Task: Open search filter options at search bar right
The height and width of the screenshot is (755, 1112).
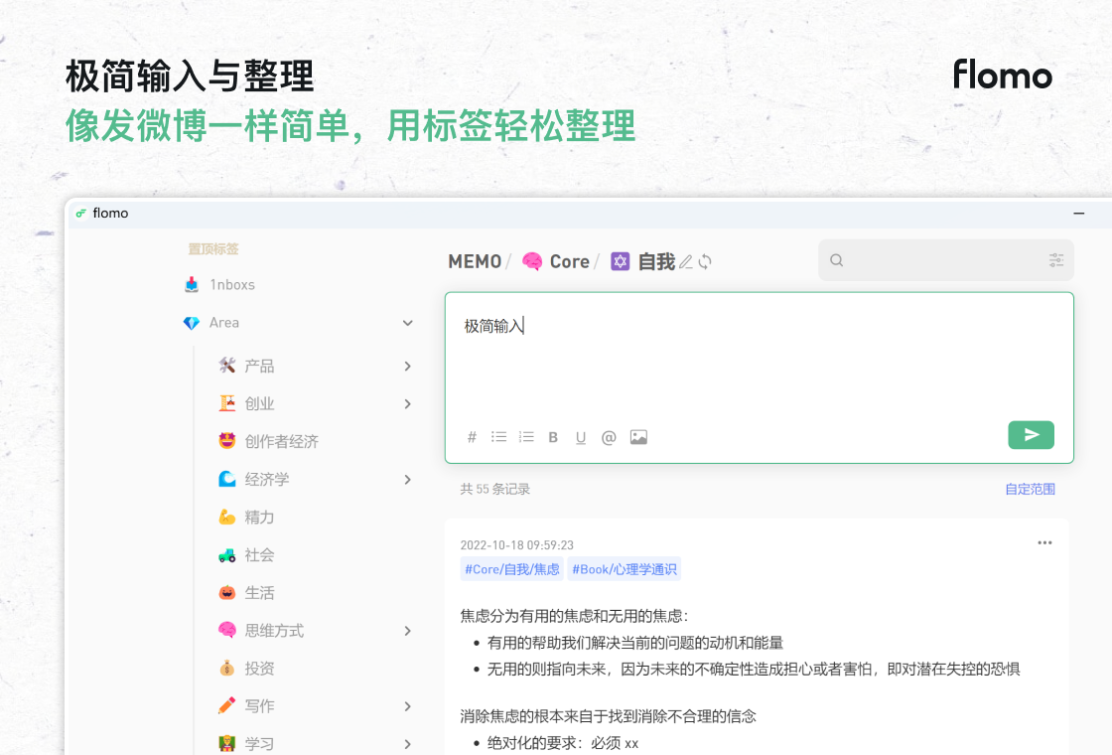Action: pos(1054,259)
